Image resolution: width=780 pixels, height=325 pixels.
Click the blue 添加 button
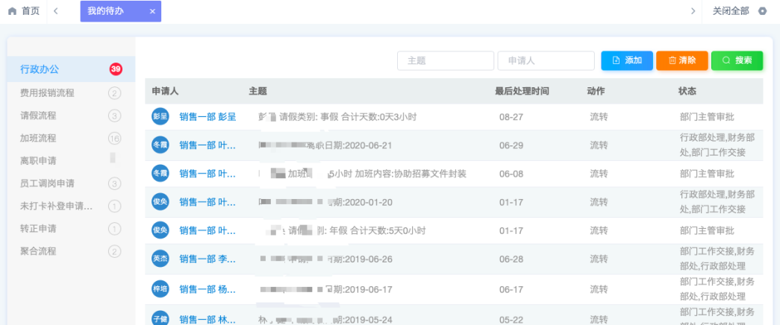tap(627, 60)
